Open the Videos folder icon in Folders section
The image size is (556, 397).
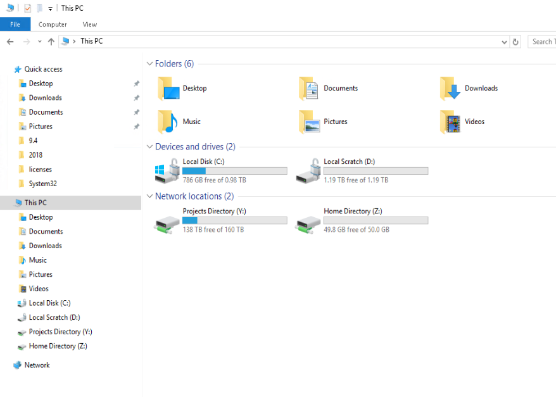450,122
